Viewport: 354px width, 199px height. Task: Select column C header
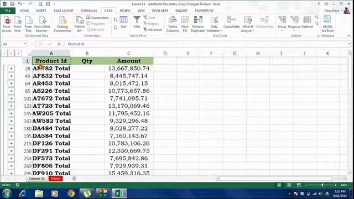point(129,54)
